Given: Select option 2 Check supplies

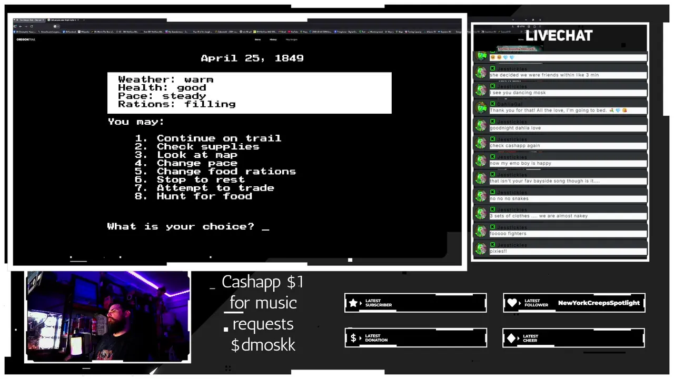Looking at the screenshot, I should [197, 147].
